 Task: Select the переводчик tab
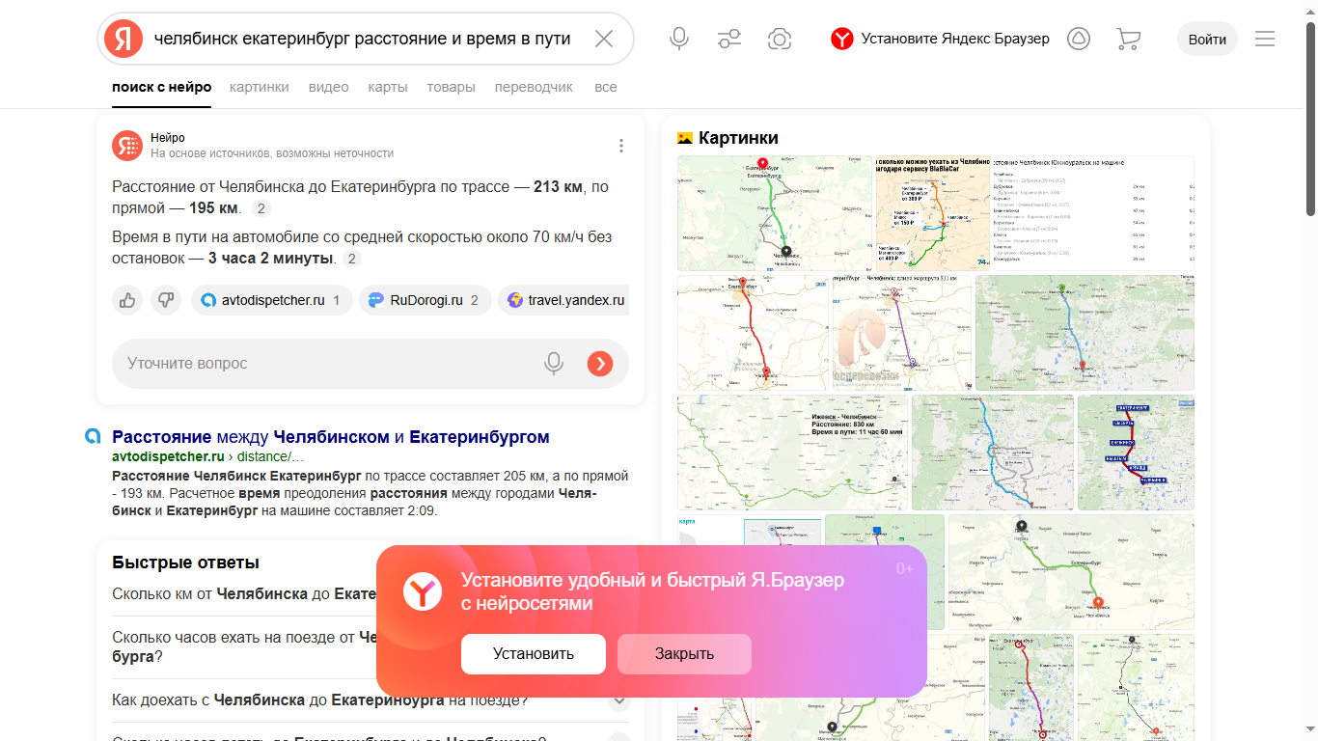[534, 87]
